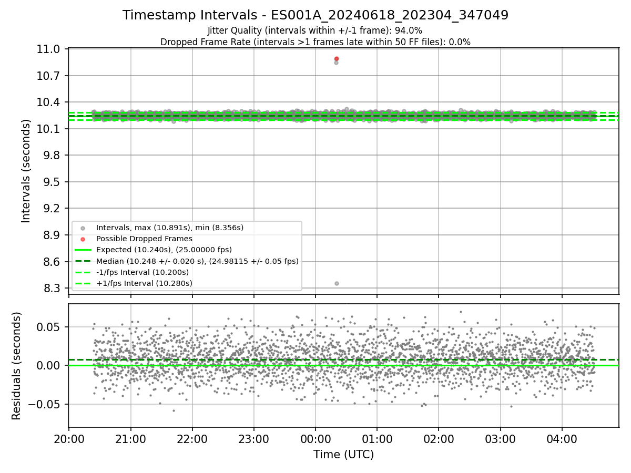Click the 00:00 x-axis tick label
The height and width of the screenshot is (473, 631).
[315, 439]
